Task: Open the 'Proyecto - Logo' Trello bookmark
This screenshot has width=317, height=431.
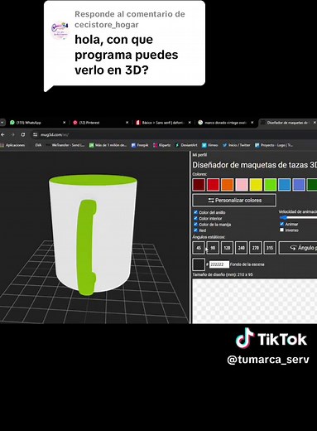Action: coord(274,145)
